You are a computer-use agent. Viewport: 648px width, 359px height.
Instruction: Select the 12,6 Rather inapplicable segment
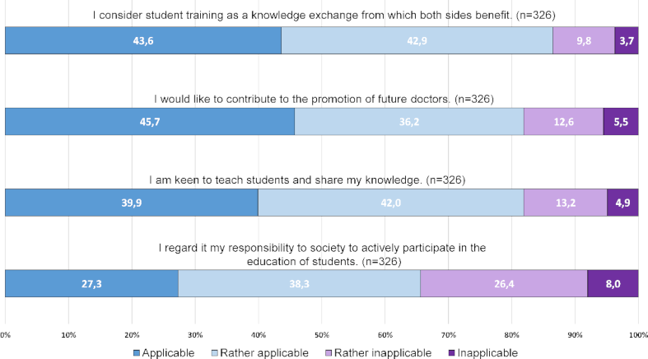563,121
